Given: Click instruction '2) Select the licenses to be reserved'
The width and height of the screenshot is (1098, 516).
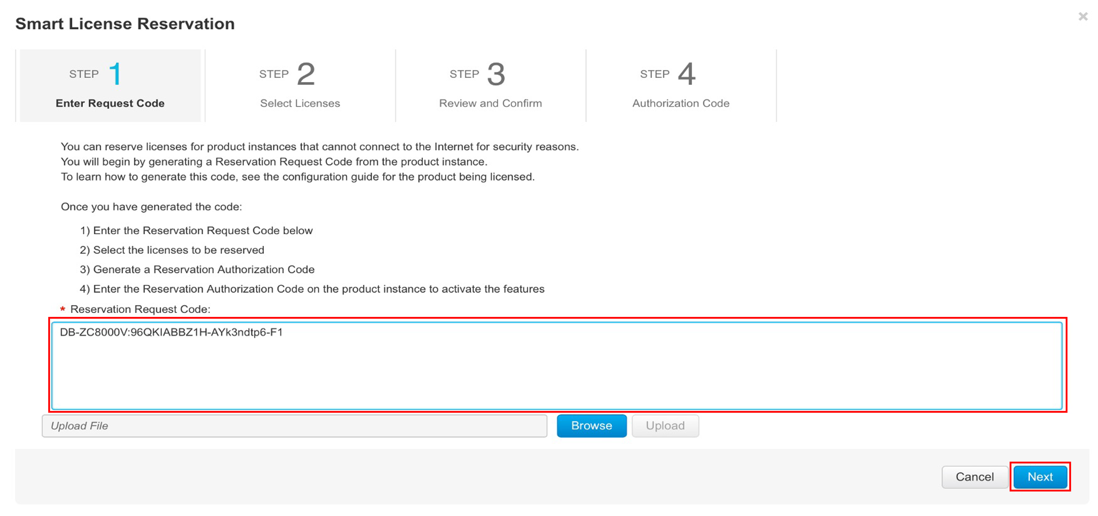Looking at the screenshot, I should click(x=172, y=250).
